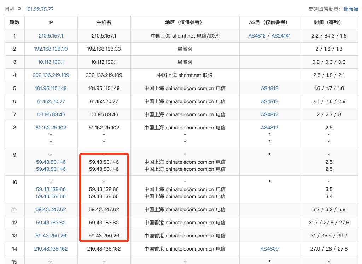Viewport: 362px width, 264px height.
Task: Open blue IP link 61.152.25.102 in hop 8
Action: pos(51,128)
